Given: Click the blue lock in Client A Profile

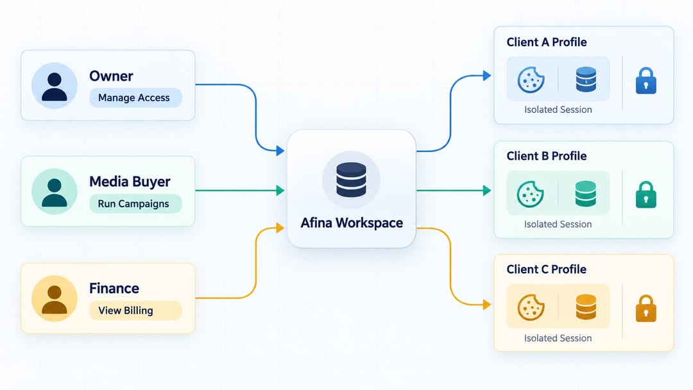Looking at the screenshot, I should [646, 81].
